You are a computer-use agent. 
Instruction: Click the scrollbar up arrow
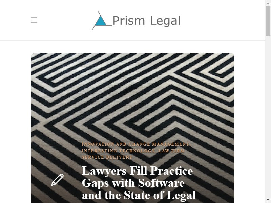268,3
